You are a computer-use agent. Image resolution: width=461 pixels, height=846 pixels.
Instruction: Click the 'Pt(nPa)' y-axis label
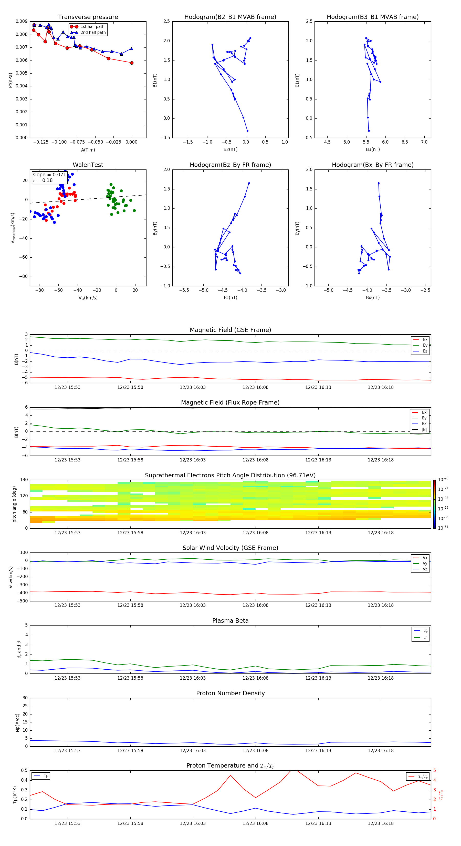point(11,80)
